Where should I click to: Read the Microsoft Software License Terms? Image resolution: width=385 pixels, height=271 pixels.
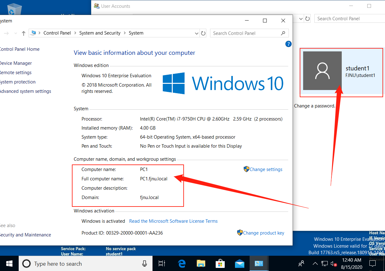click(173, 221)
